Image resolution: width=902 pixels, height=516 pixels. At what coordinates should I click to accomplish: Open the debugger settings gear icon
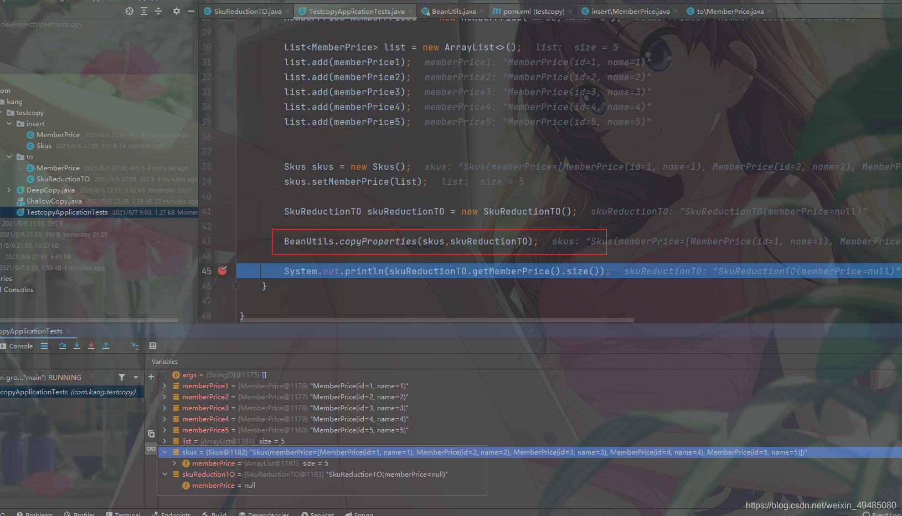[176, 11]
